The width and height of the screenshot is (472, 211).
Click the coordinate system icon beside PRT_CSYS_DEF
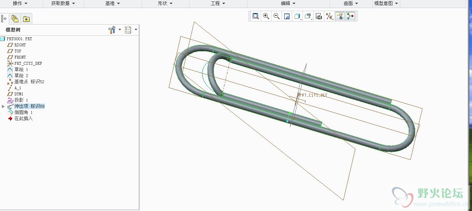pyautogui.click(x=10, y=63)
